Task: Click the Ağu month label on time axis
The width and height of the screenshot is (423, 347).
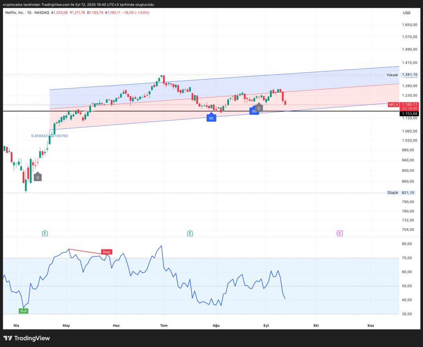Action: [x=216, y=325]
